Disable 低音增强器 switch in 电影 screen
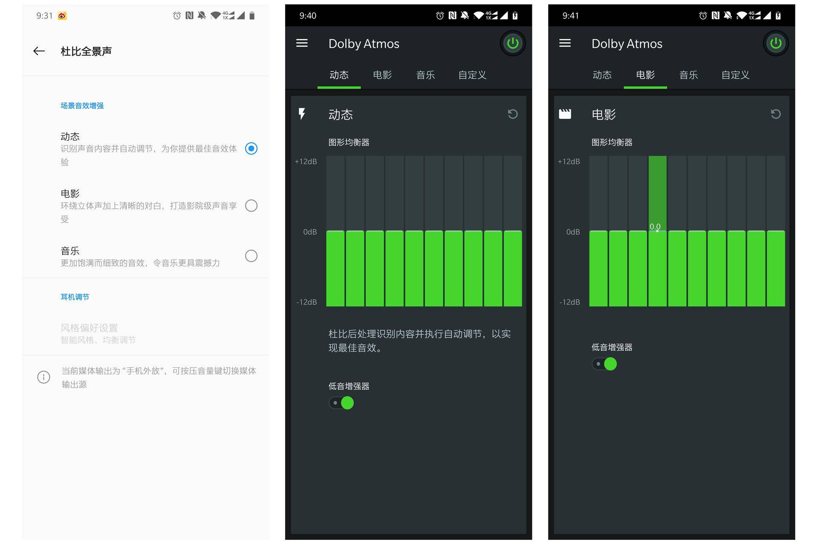 click(x=605, y=364)
